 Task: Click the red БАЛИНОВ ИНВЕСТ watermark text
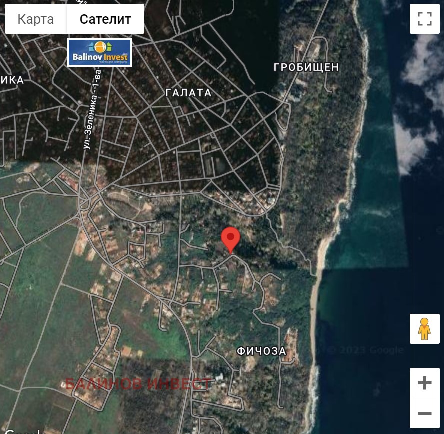pos(138,384)
